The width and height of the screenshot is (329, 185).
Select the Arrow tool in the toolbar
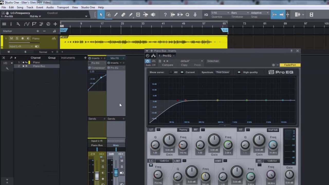(x=101, y=15)
